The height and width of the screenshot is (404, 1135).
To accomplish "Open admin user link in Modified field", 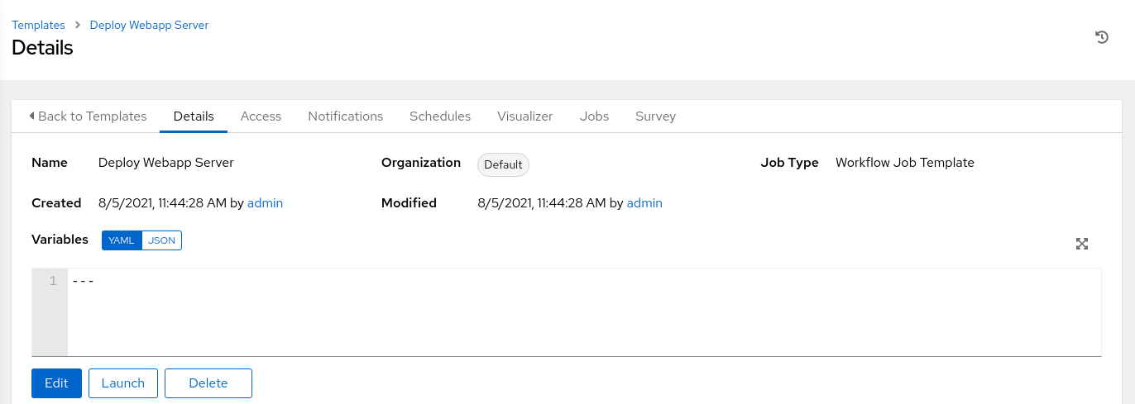I will [644, 203].
